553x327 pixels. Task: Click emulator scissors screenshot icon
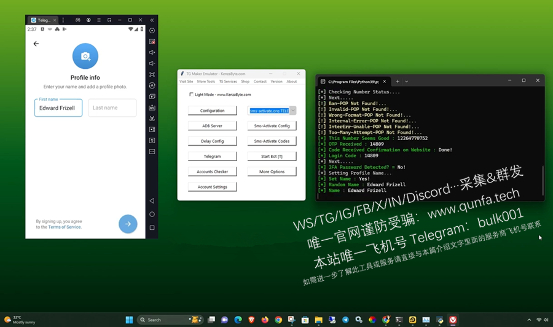[x=152, y=119]
